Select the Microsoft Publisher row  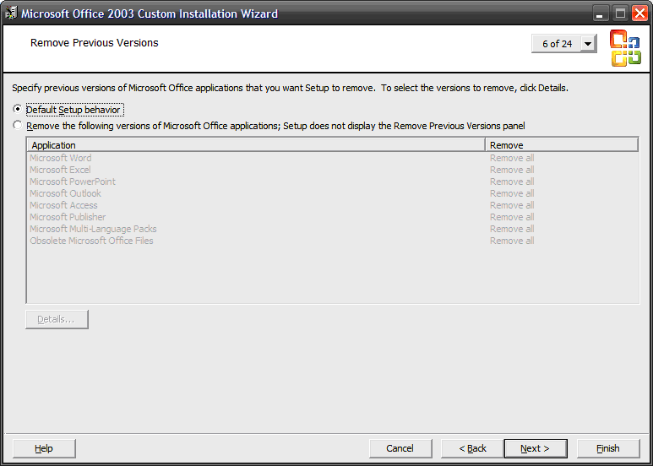[68, 217]
